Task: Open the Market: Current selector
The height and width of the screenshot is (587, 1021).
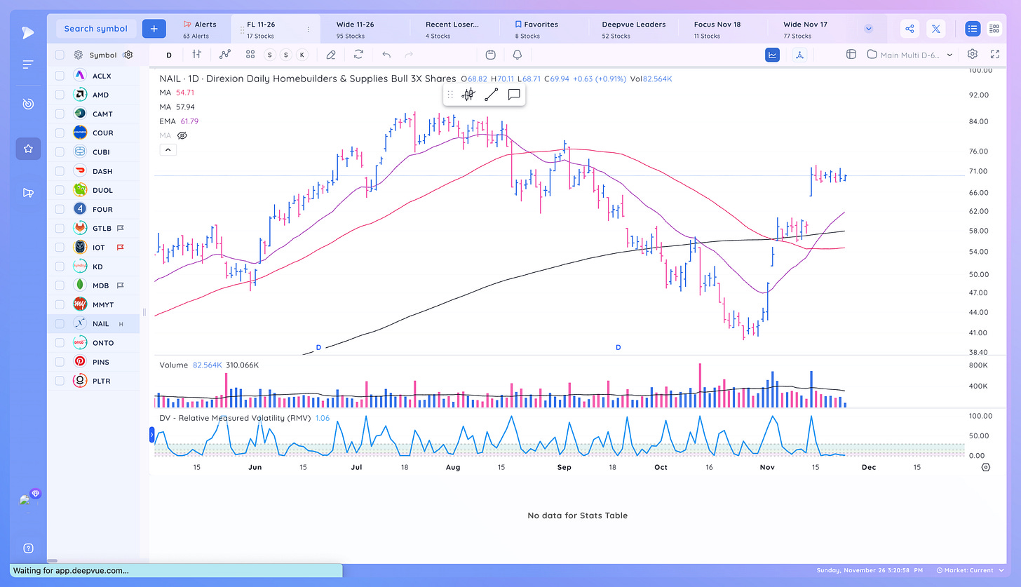Action: click(x=970, y=571)
